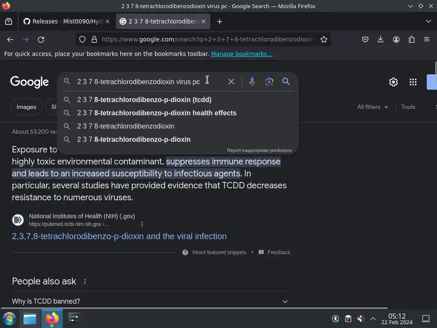This screenshot has width=437, height=328.
Task: Open the All filters dropdown
Action: point(372,107)
